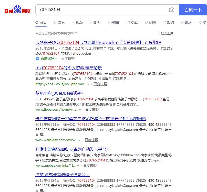Click the www.weilaiday.com result URL
The image size is (207, 192).
tap(57, 140)
